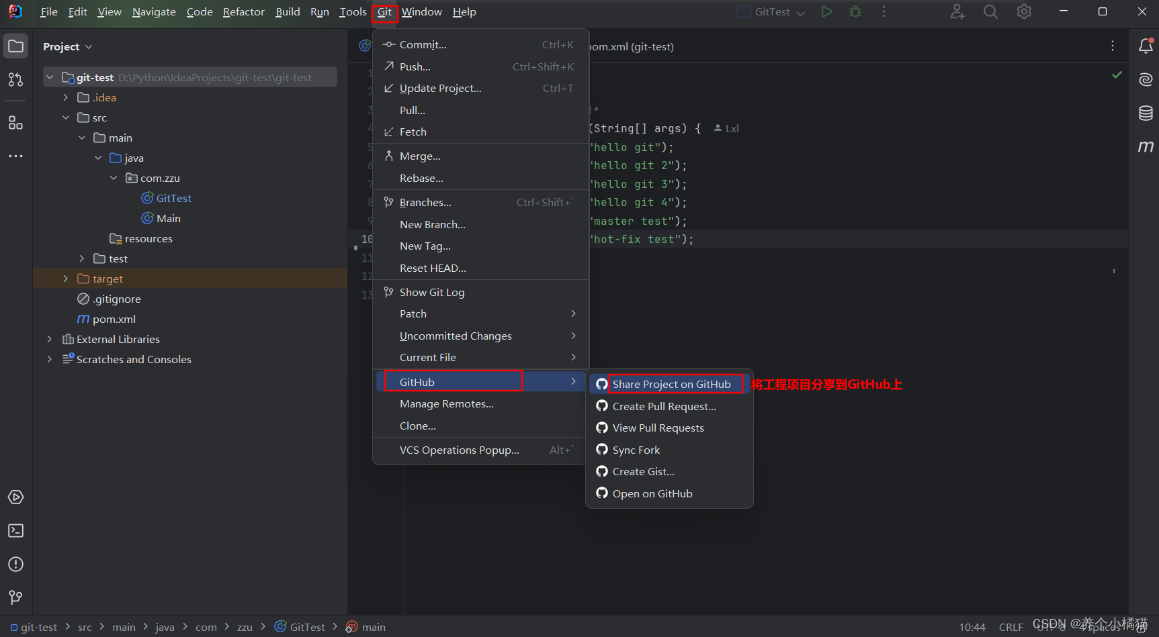Select Open on GitHub entry
Screen dimensions: 1159x637
tap(670, 493)
